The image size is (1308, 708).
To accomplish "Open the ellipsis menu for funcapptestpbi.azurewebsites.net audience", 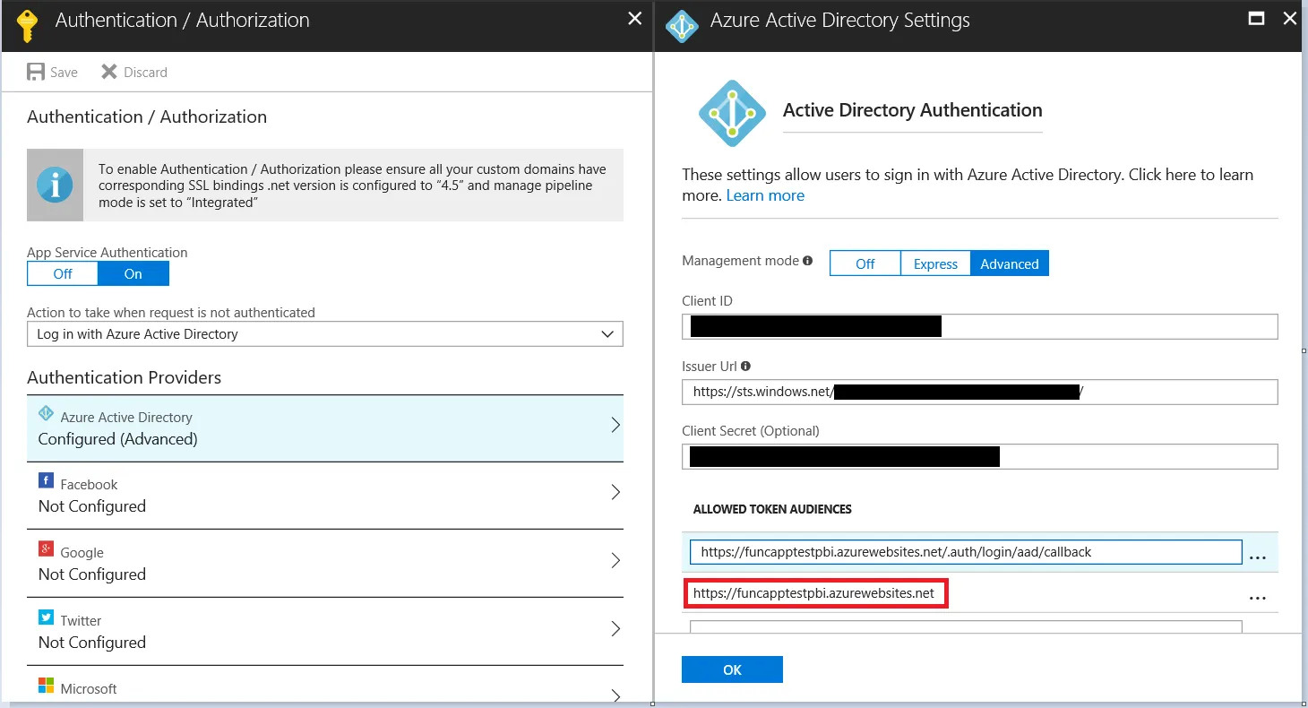I will point(1258,598).
